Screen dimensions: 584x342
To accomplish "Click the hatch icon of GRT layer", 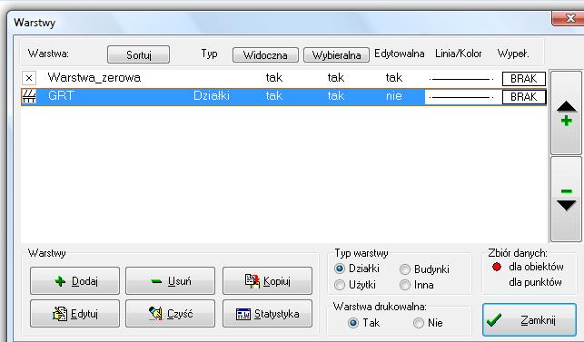I will 29,96.
